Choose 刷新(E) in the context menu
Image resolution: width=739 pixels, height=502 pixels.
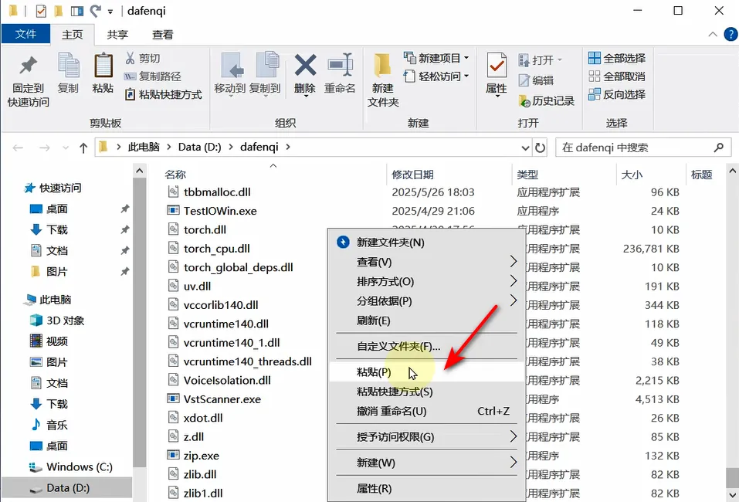point(427,321)
